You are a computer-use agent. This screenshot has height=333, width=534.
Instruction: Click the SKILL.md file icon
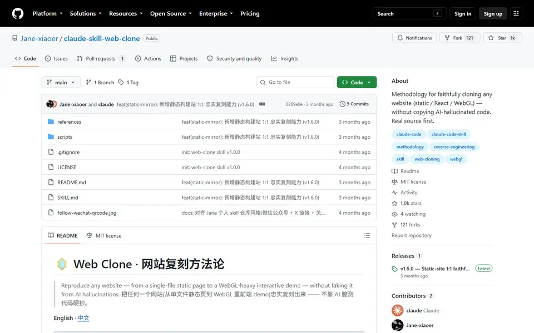point(51,197)
